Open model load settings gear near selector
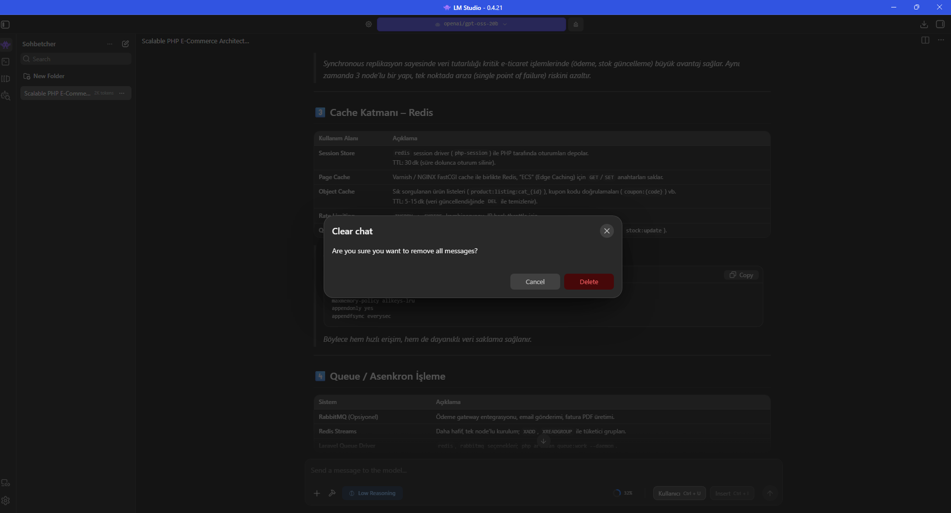The width and height of the screenshot is (951, 513). pos(368,24)
